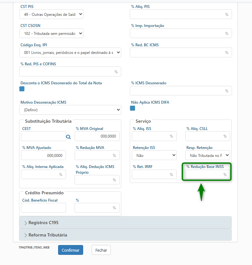The height and width of the screenshot is (265, 252).
Task: Open the Código Enq. IPI dropdown
Action: click(70, 53)
